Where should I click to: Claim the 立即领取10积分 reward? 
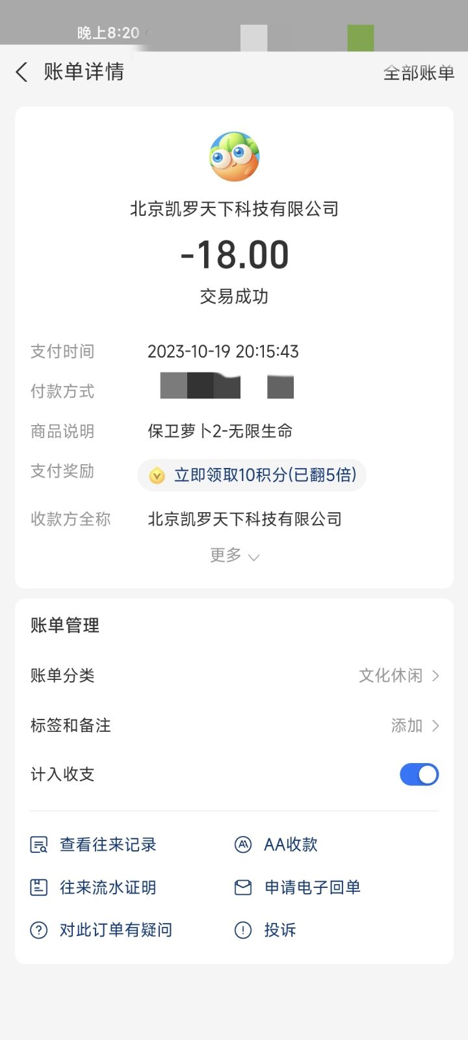(265, 475)
